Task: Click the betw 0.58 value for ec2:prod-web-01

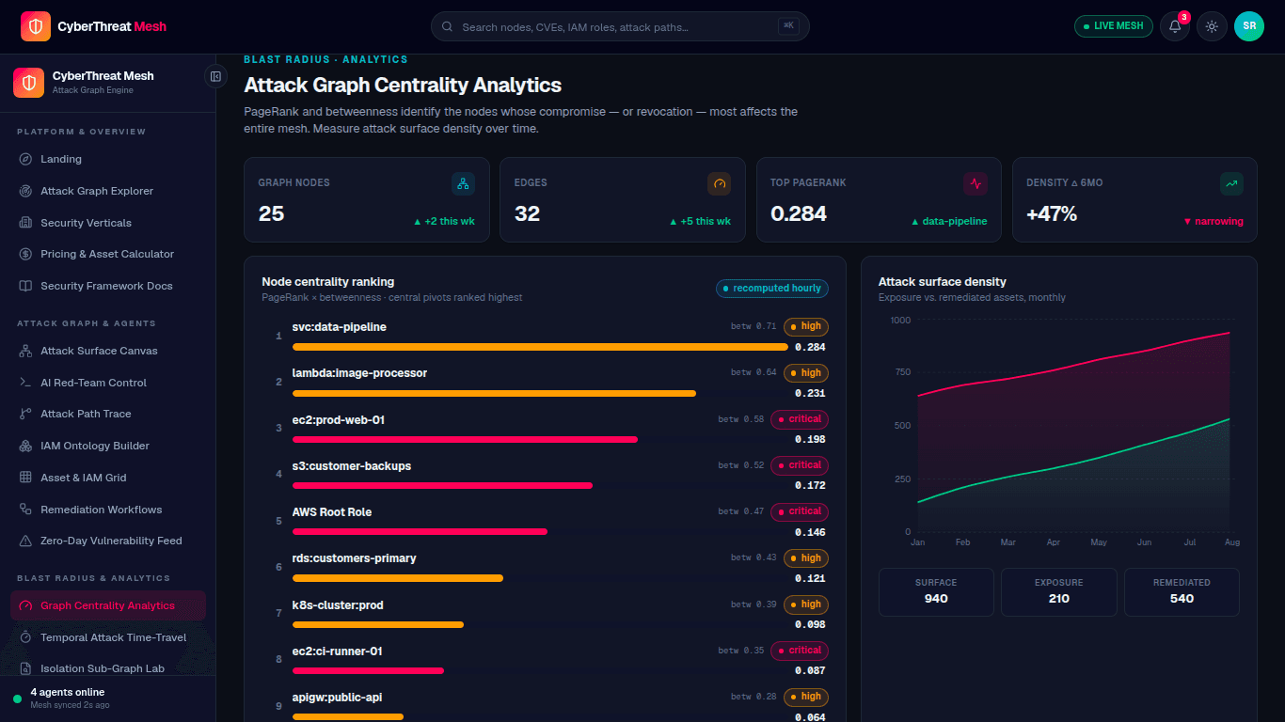Action: coord(741,419)
